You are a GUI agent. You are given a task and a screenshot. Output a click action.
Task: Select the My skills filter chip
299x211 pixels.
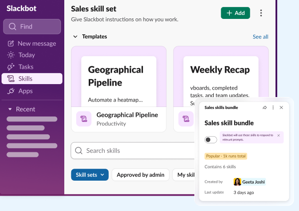pos(184,175)
